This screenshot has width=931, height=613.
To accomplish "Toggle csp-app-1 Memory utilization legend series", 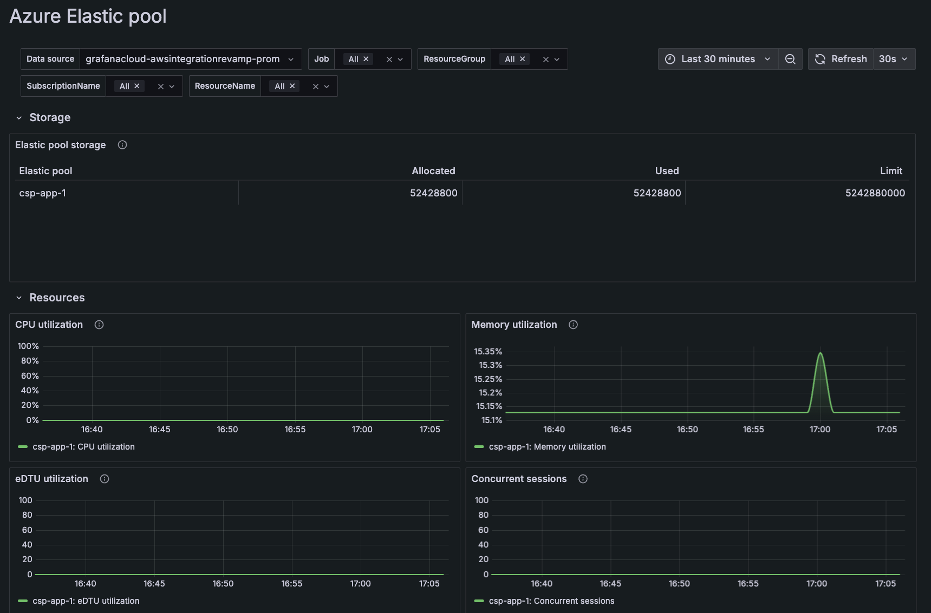I will pyautogui.click(x=547, y=447).
